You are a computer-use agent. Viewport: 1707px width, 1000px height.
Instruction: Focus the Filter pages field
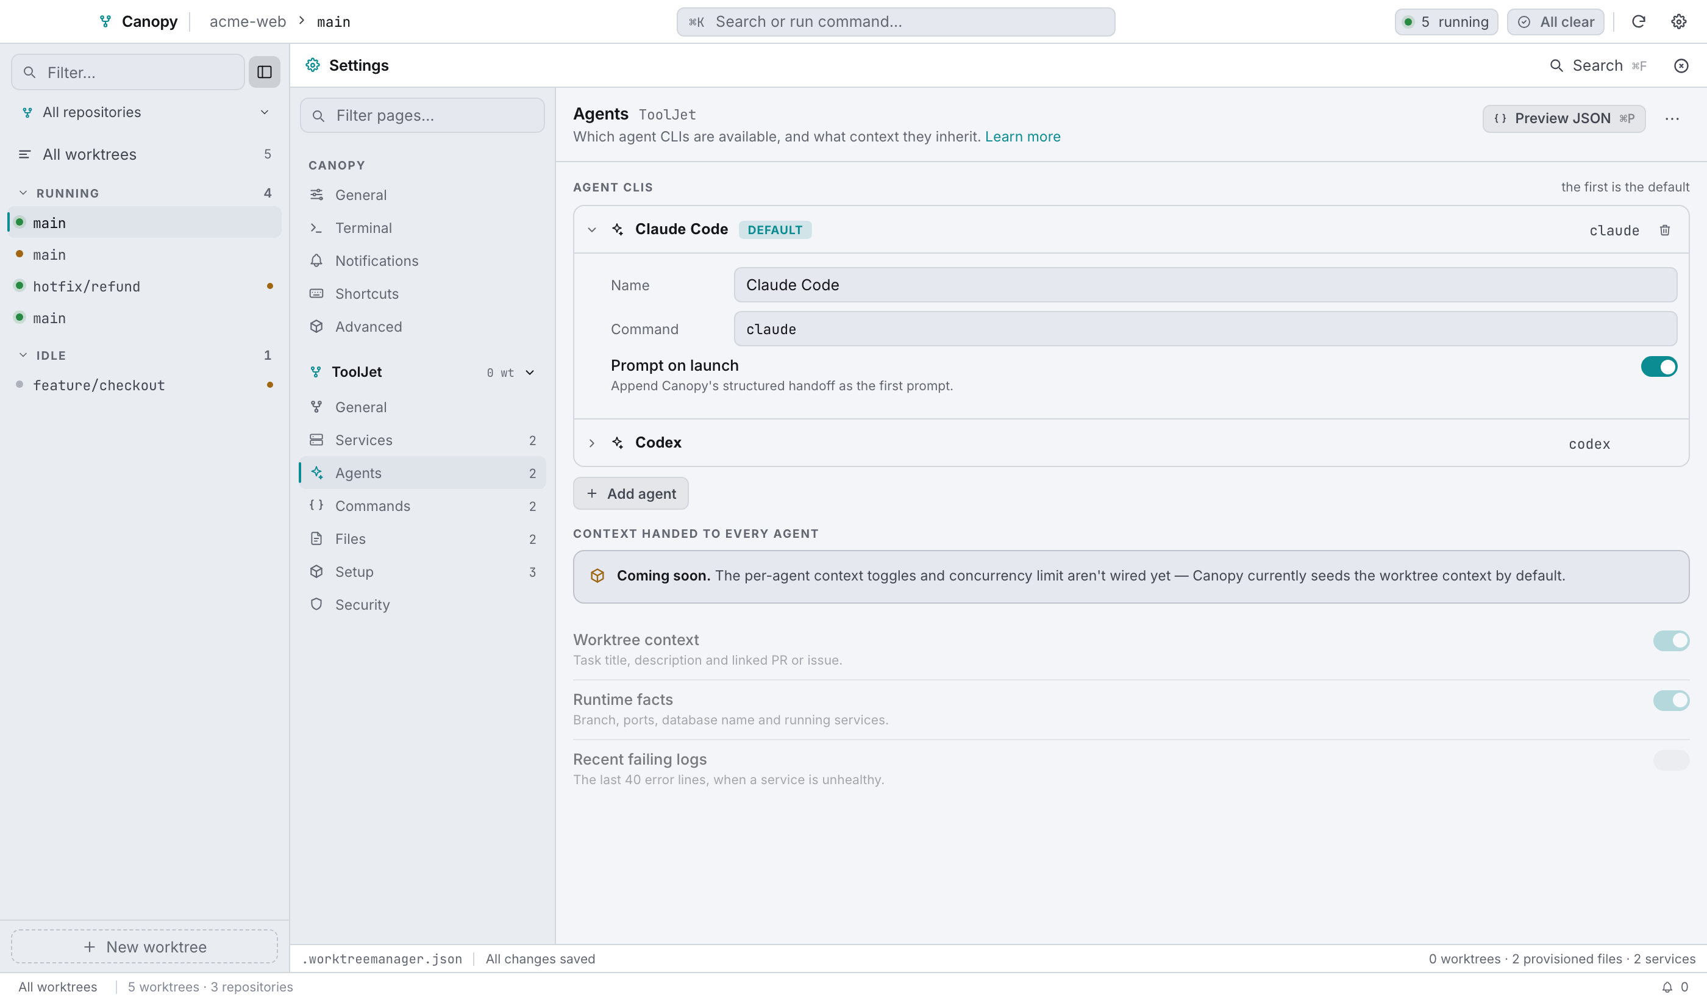422,115
